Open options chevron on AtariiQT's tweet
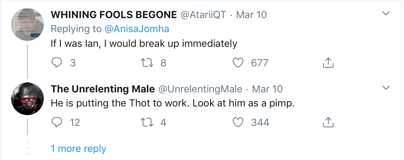This screenshot has height=160, width=404. pos(386,14)
